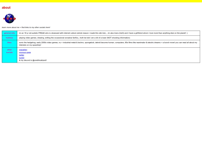Open the pronoun page link

(x=25, y=53)
